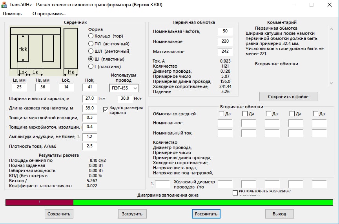Viewport: 339px width, 224px height.
Task: Click the Рассчитать button
Action: tap(206, 214)
